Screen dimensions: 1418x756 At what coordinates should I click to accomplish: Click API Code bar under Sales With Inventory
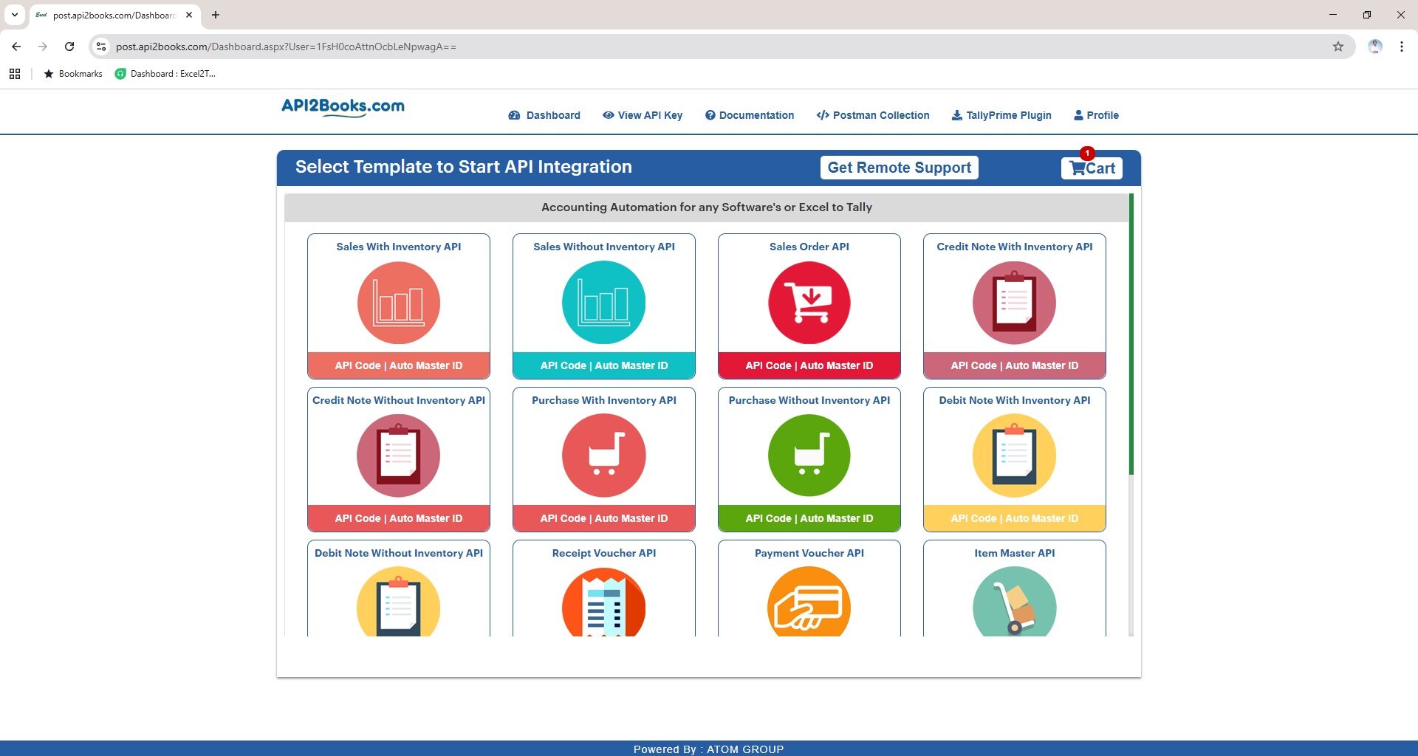click(399, 365)
